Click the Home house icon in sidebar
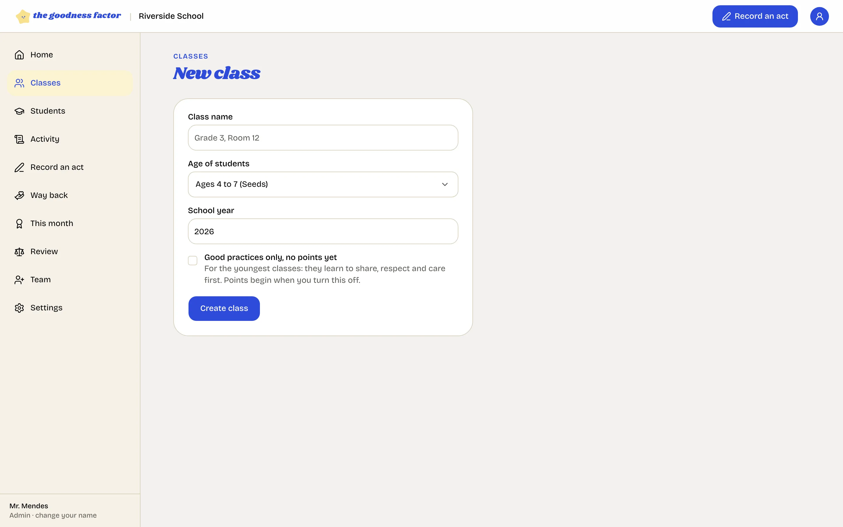This screenshot has width=843, height=527. point(19,55)
